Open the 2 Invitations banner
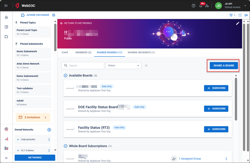250x163 pixels. click(33, 117)
